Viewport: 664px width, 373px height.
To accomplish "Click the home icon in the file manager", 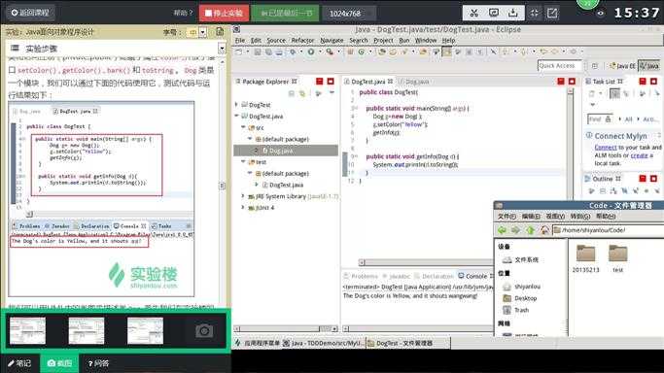I will pos(544,230).
